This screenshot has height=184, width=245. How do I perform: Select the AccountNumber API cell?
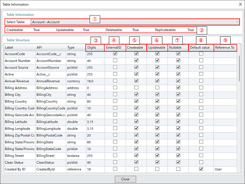click(51, 61)
